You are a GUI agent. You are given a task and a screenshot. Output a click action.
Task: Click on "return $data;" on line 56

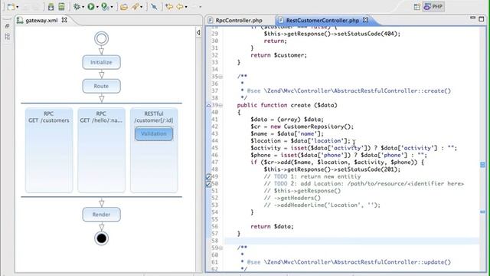click(272, 226)
